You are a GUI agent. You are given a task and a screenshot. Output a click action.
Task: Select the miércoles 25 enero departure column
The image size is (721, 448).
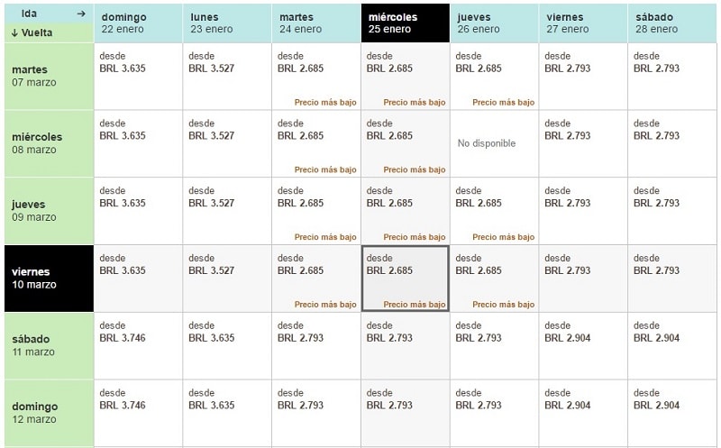406,23
